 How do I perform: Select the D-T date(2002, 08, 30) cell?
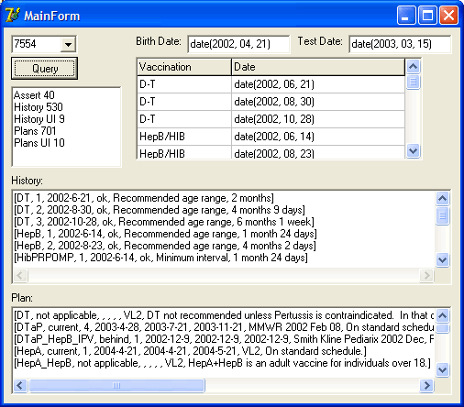click(x=318, y=102)
